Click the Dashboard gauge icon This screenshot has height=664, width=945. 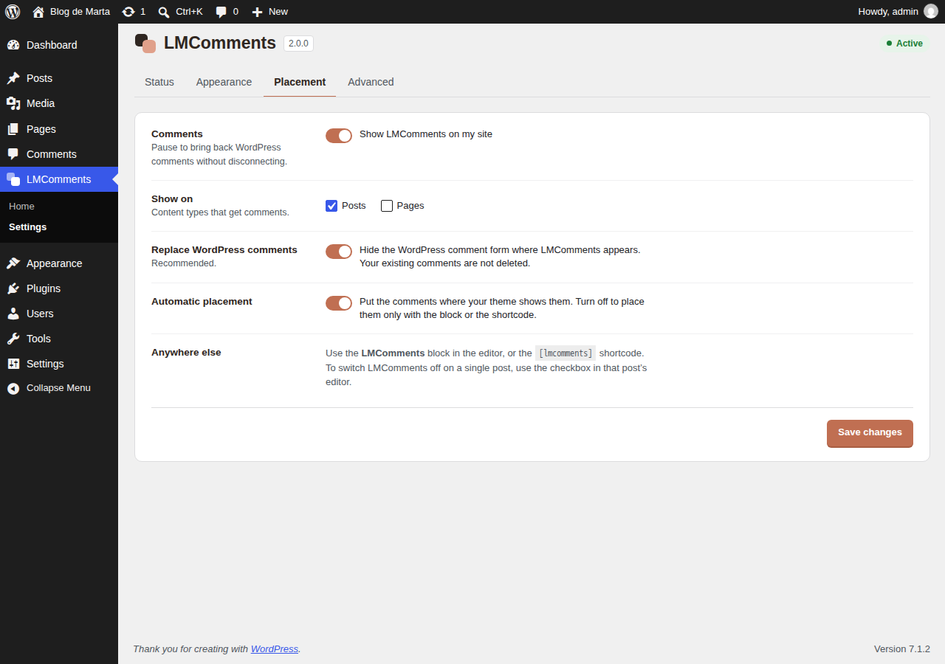coord(13,45)
